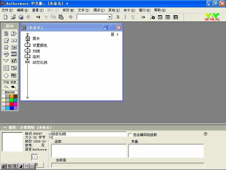Choose the bright green icon color swatch

coord(12,100)
